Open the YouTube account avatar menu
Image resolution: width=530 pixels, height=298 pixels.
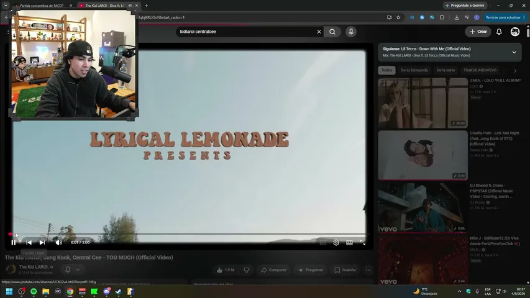tap(515, 32)
